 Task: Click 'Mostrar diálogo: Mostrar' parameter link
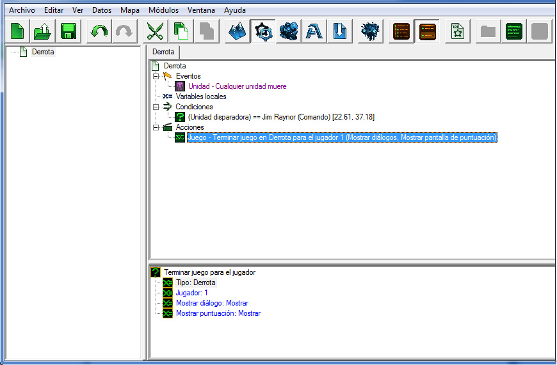pos(212,303)
